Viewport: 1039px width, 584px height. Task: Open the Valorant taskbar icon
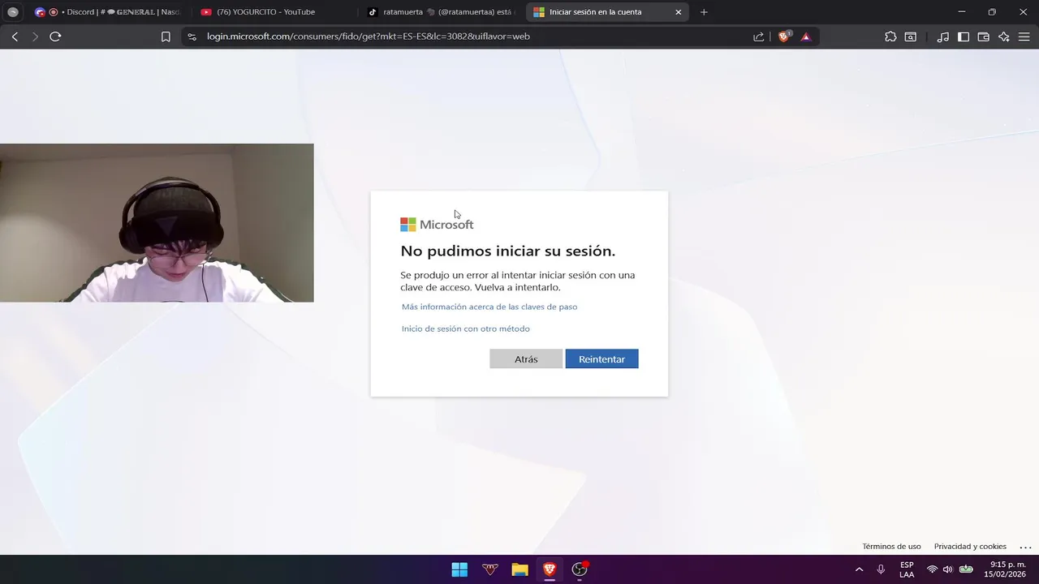click(x=489, y=569)
